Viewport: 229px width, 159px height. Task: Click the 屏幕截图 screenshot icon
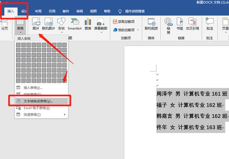101,22
